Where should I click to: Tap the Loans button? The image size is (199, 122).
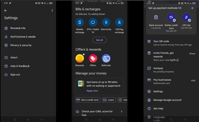(109, 100)
